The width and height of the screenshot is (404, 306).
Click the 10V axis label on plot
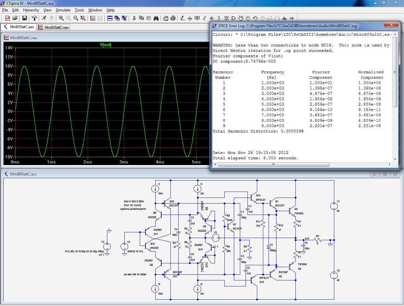pyautogui.click(x=9, y=66)
